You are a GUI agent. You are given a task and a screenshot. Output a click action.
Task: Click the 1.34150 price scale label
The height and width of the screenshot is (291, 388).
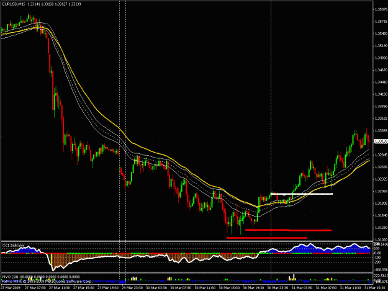pos(381,94)
